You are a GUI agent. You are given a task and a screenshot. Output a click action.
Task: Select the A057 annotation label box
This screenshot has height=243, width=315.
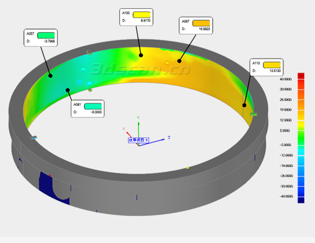tap(40, 38)
